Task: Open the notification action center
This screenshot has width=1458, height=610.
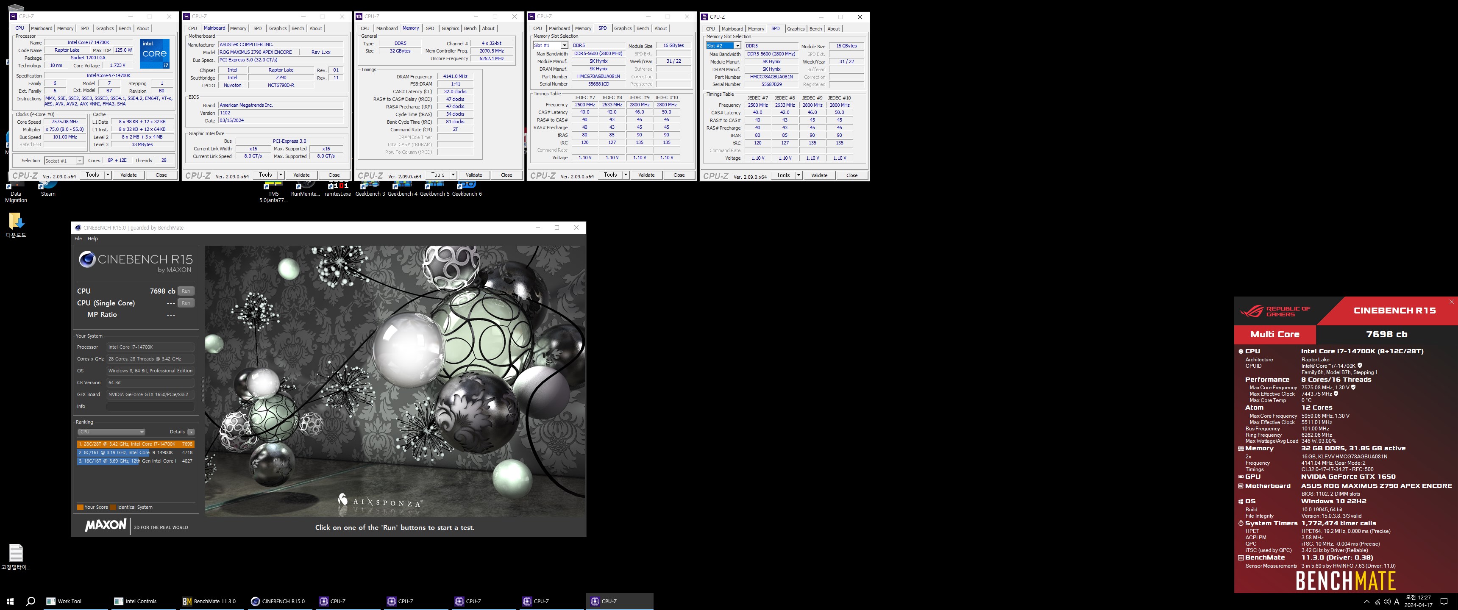Action: click(1444, 602)
